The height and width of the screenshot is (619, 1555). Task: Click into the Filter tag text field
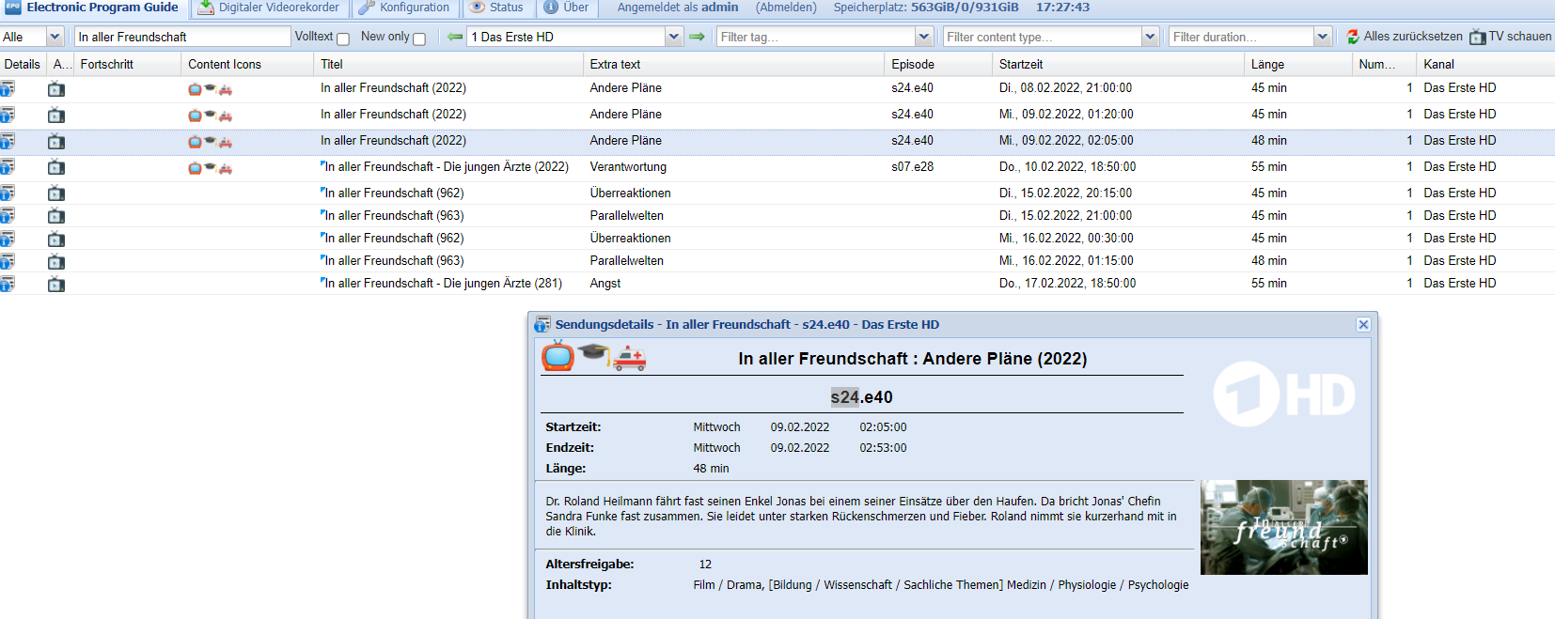816,37
